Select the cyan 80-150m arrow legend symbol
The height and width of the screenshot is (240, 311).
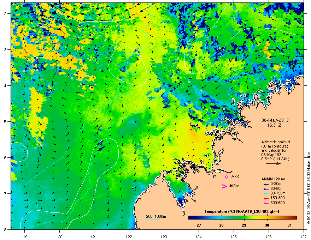[x=266, y=194]
